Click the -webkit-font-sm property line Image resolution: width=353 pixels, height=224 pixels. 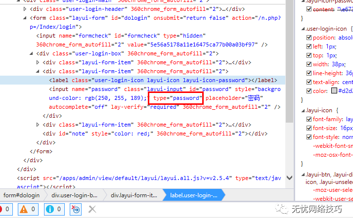coord(333,146)
